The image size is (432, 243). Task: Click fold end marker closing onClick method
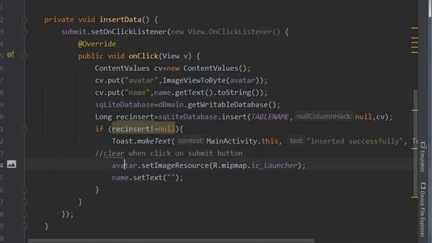[24, 202]
